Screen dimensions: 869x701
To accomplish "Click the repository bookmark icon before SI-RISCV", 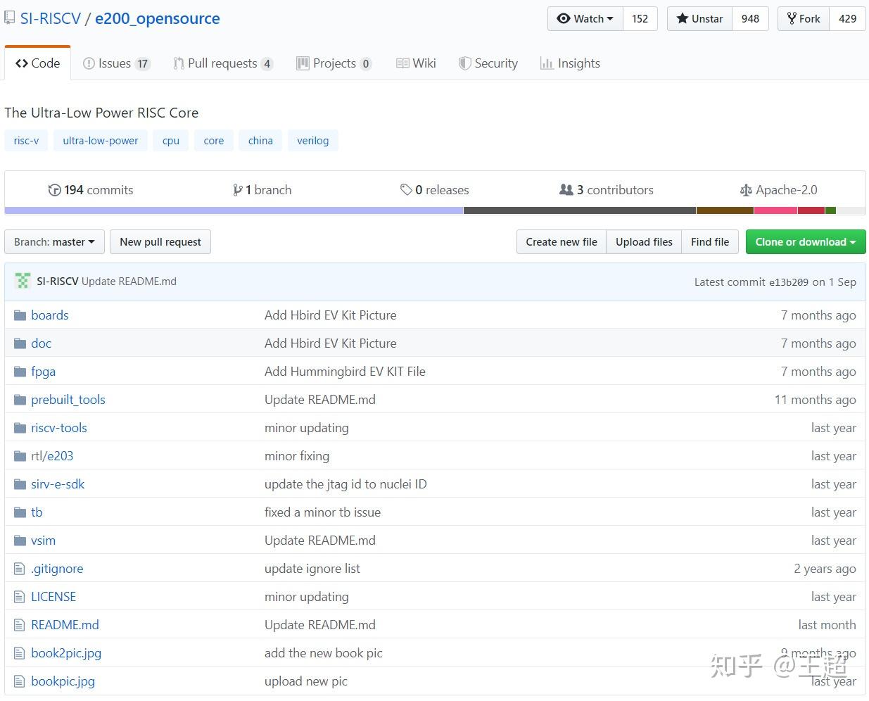I will click(x=9, y=17).
